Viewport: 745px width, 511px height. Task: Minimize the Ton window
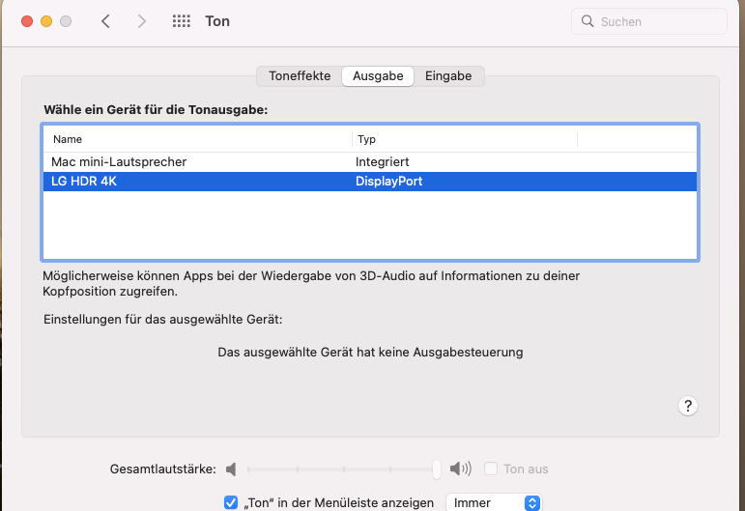[46, 21]
